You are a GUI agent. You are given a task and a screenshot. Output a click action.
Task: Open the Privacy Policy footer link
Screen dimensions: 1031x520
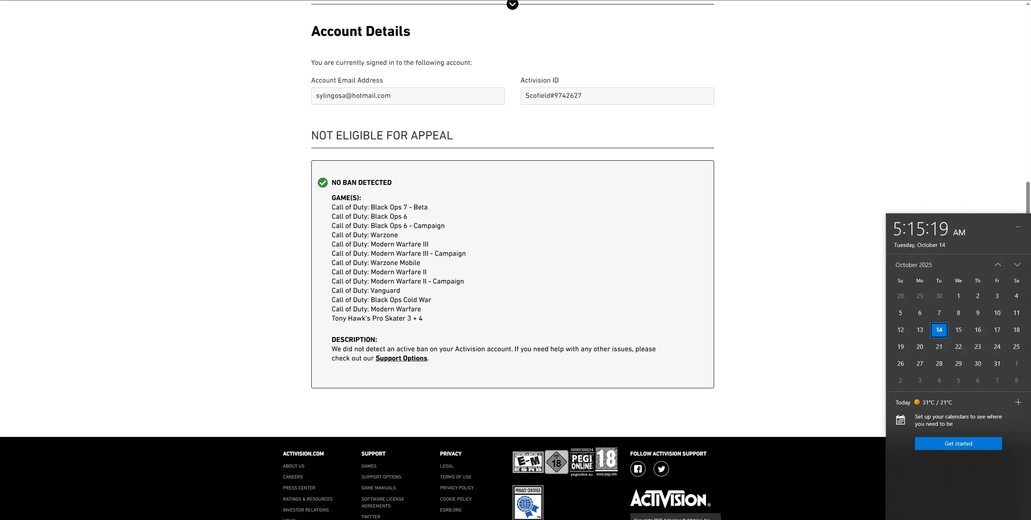[x=457, y=488]
